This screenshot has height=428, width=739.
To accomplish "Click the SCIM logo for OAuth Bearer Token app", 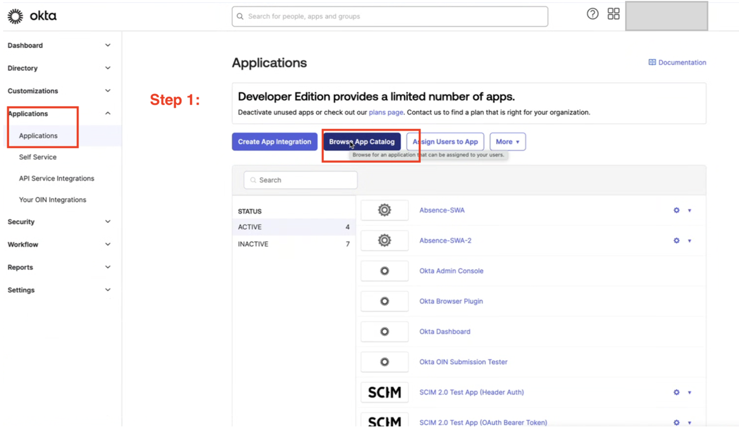I will 384,421.
